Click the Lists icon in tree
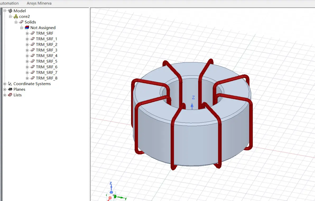The image size is (315, 201). (10, 95)
